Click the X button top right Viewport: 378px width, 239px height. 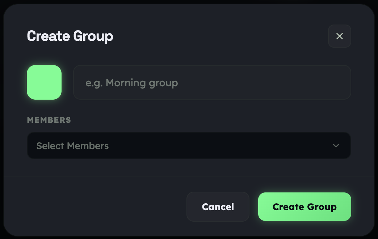(339, 36)
